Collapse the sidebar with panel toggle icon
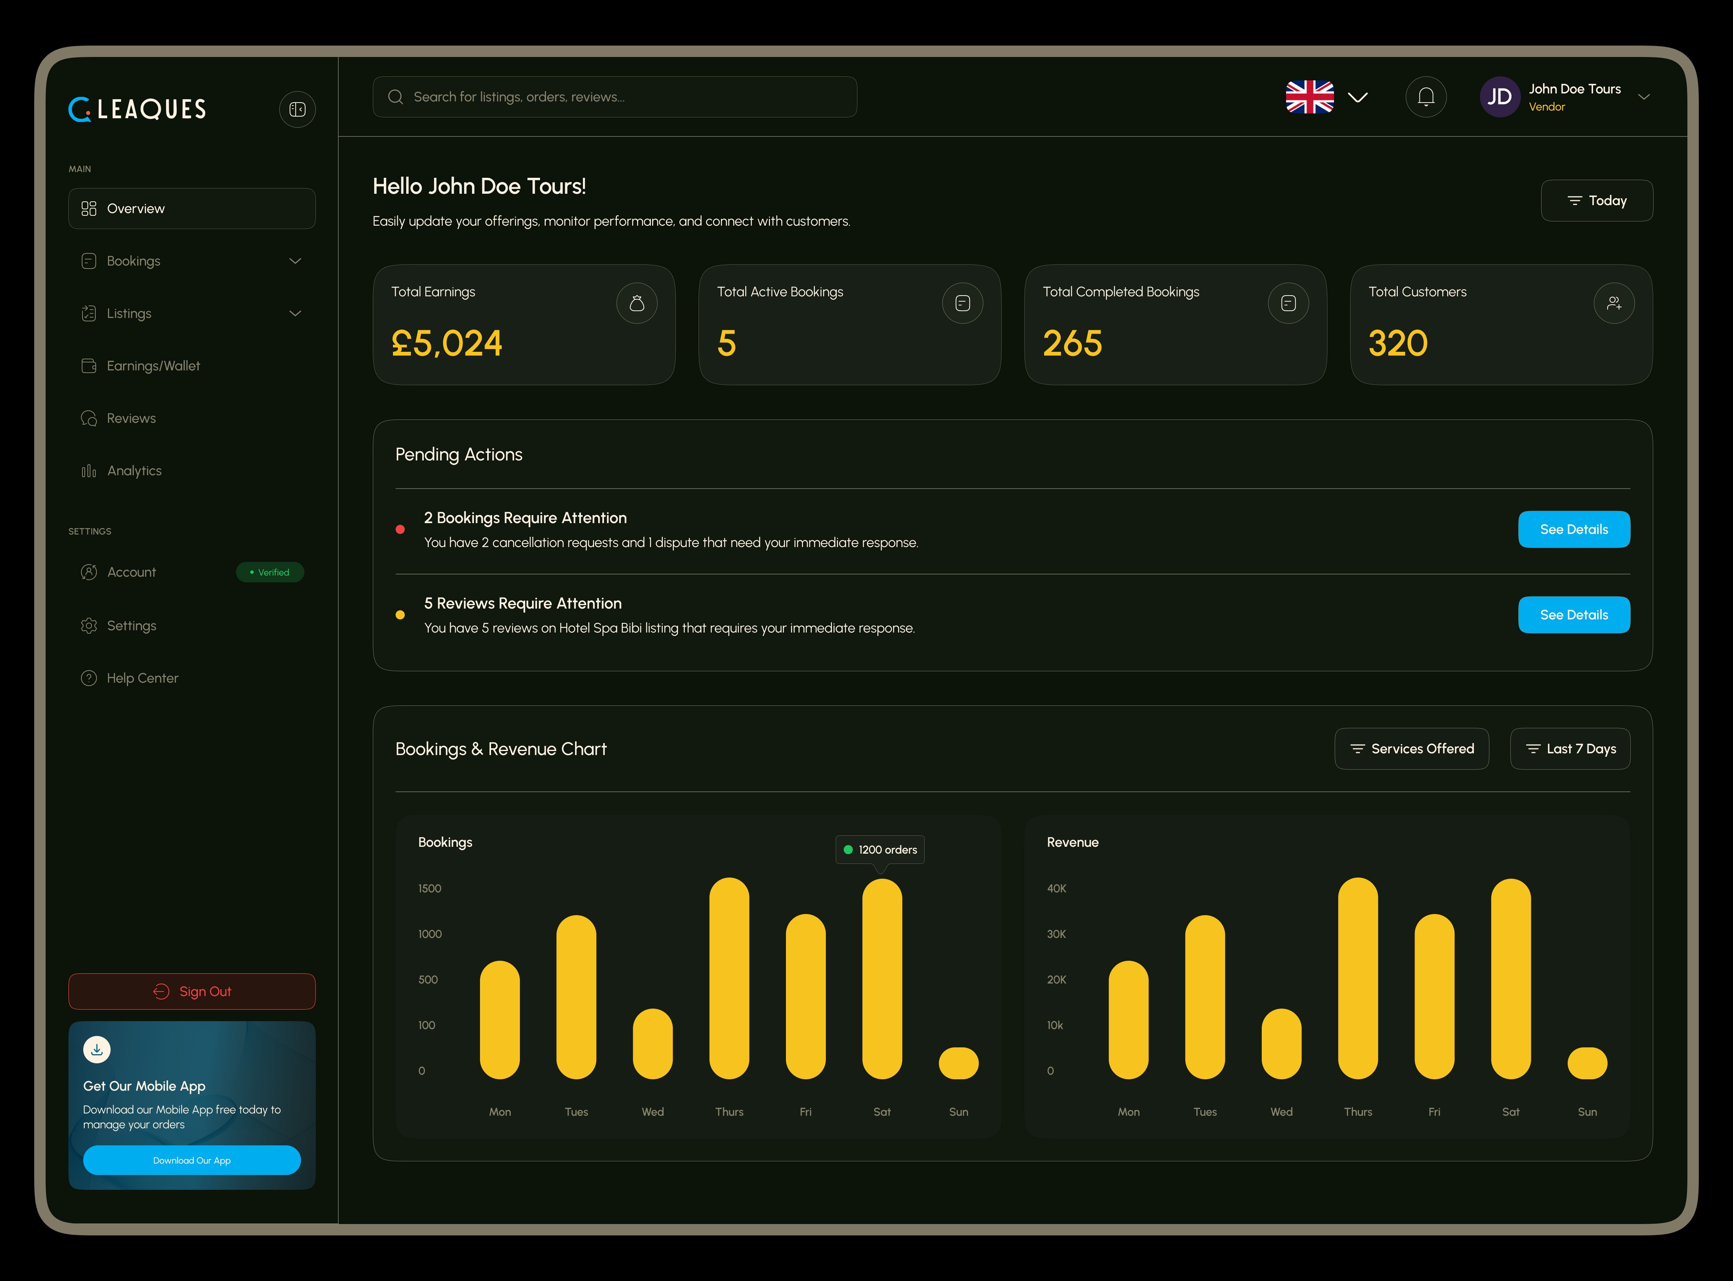The image size is (1733, 1281). [297, 109]
